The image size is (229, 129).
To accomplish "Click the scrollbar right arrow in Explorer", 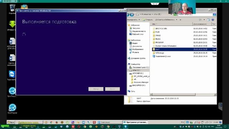I will (215, 95).
